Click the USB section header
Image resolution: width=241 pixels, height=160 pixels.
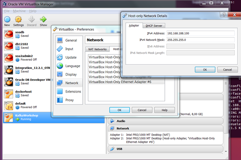166,149
